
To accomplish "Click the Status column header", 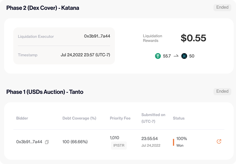I will [178, 118].
